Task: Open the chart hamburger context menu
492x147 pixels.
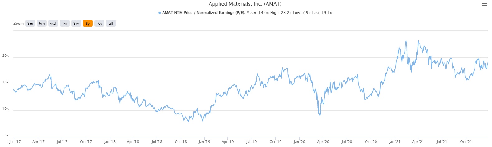Action: click(484, 6)
